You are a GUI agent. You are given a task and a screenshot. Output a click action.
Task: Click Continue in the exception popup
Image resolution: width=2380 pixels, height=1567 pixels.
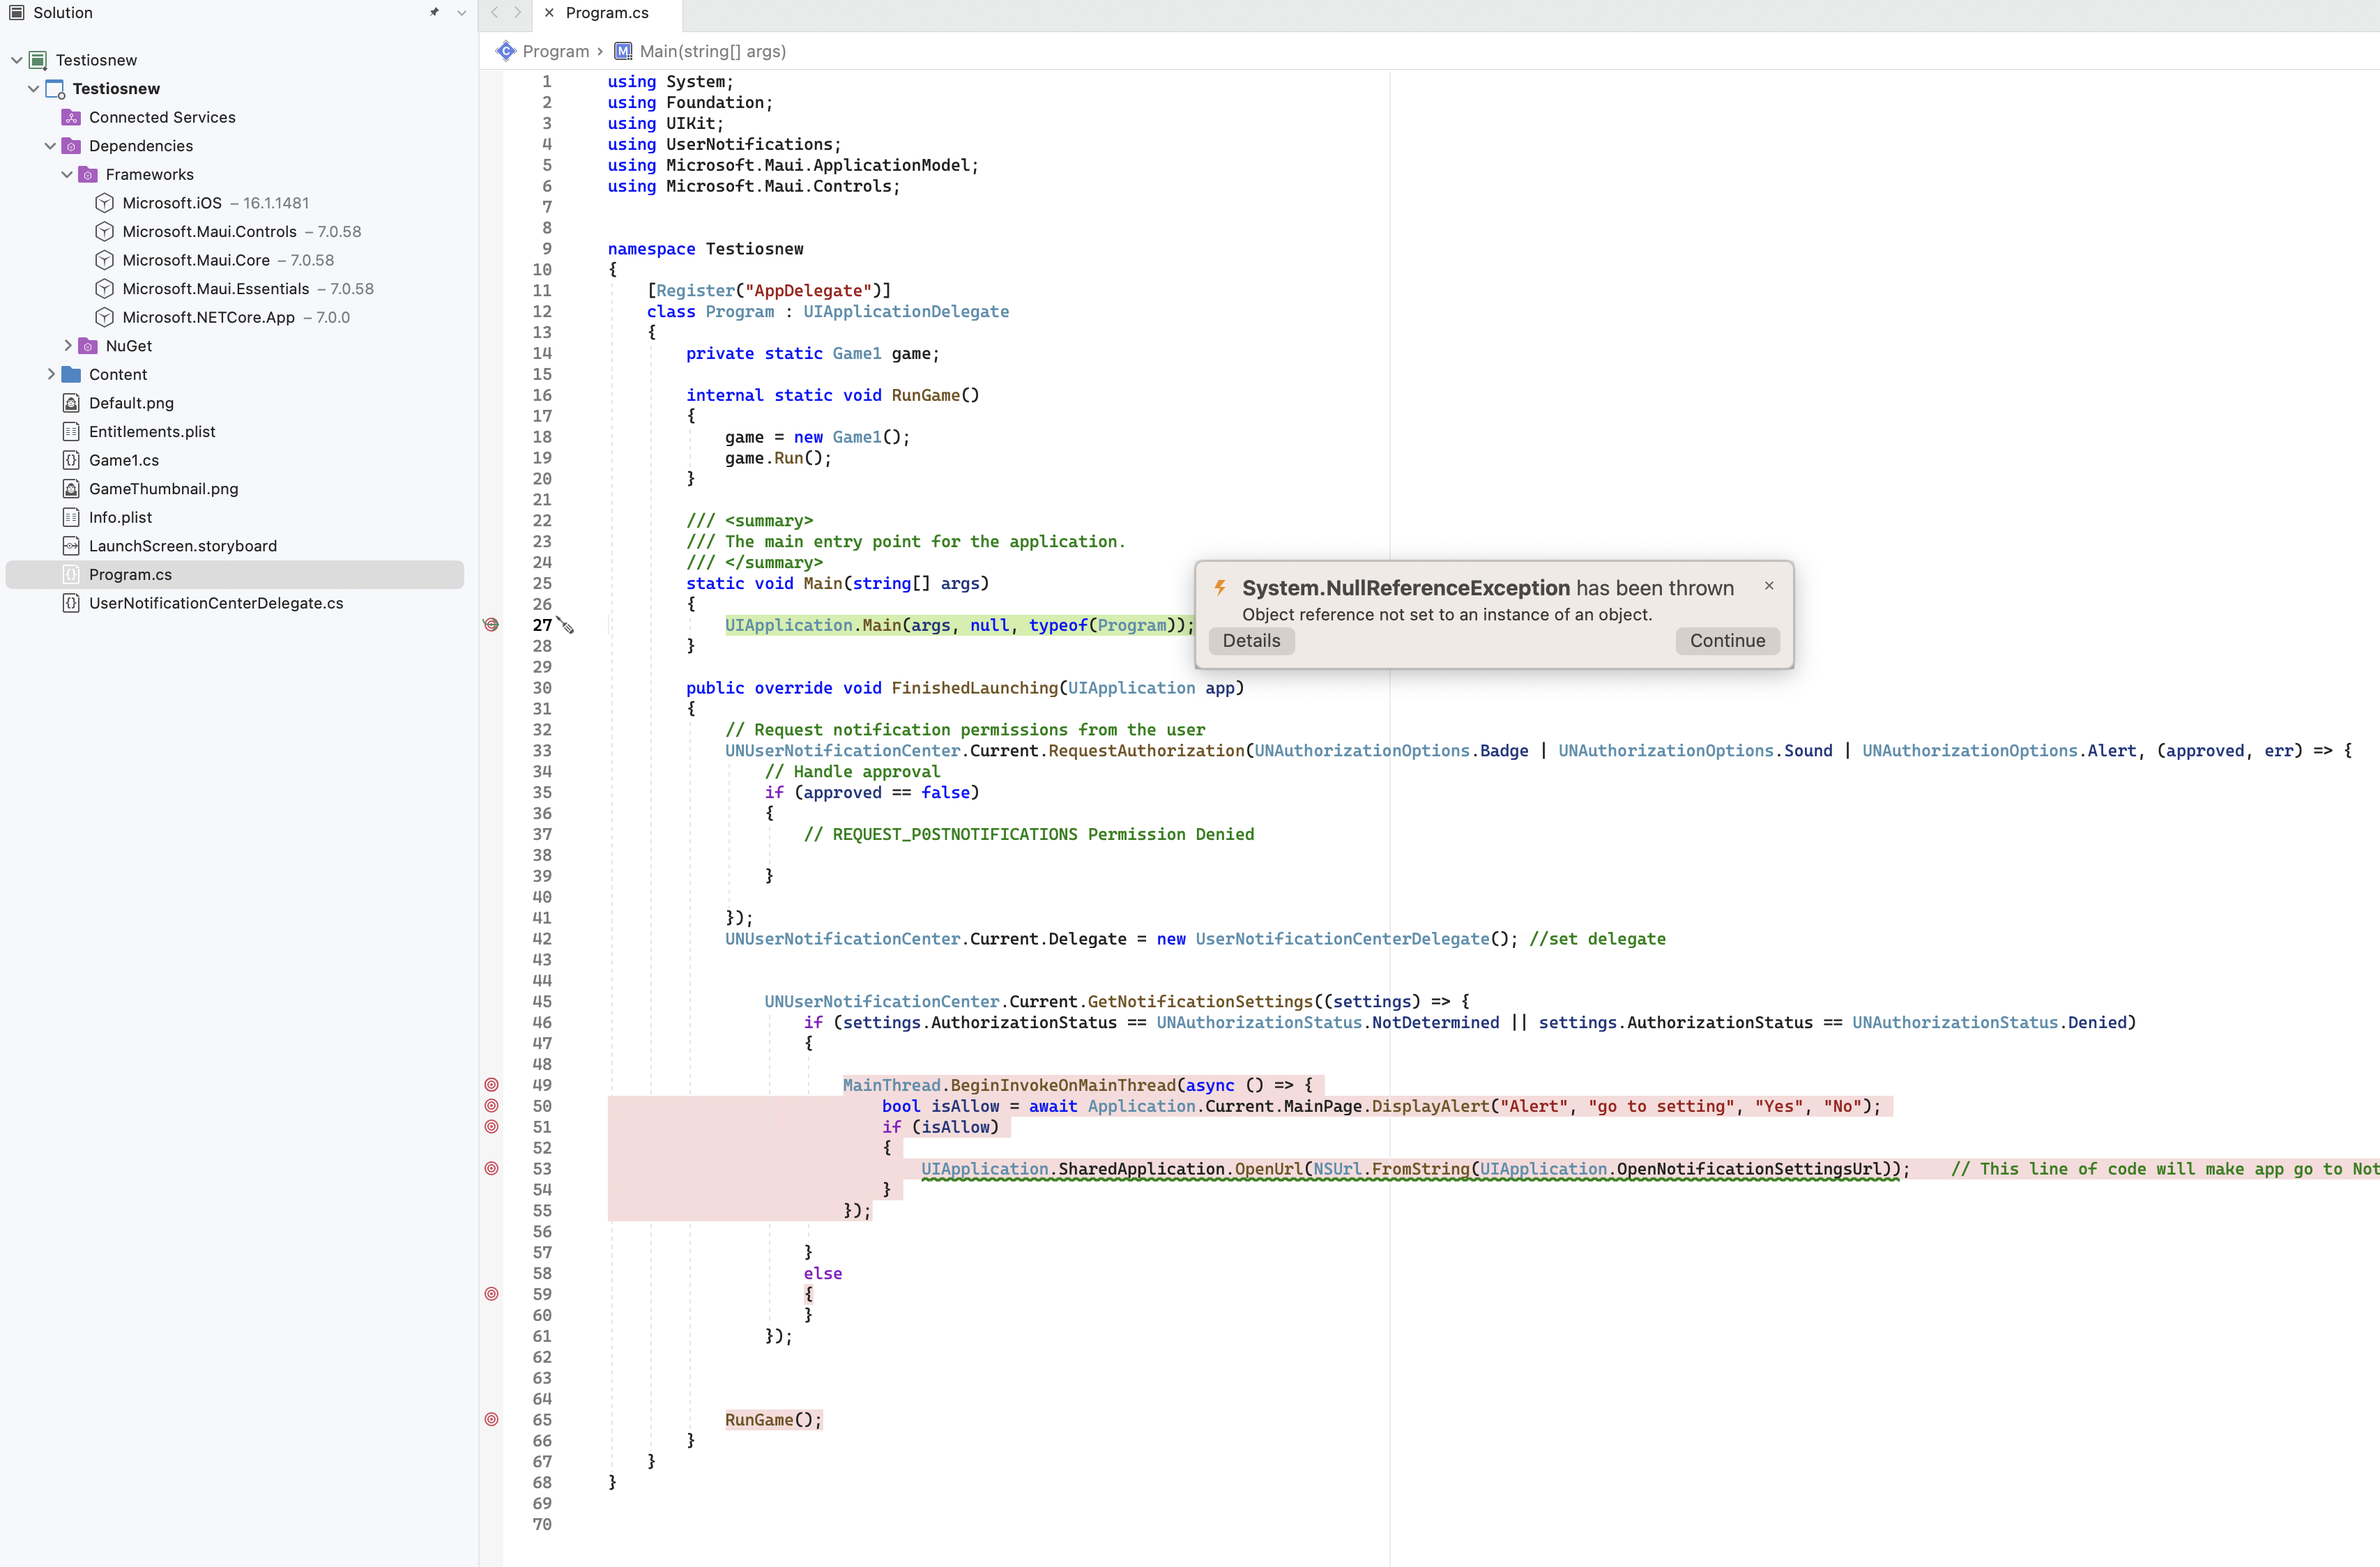coord(1727,641)
